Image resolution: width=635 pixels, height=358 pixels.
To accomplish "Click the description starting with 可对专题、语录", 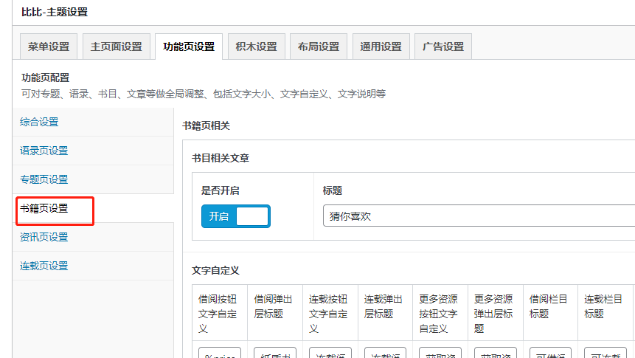I will 204,94.
